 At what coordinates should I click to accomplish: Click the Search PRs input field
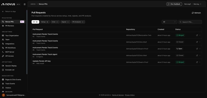tap(190, 22)
